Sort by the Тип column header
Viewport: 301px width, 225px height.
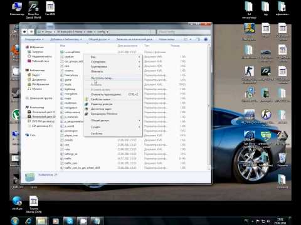coord(146,46)
